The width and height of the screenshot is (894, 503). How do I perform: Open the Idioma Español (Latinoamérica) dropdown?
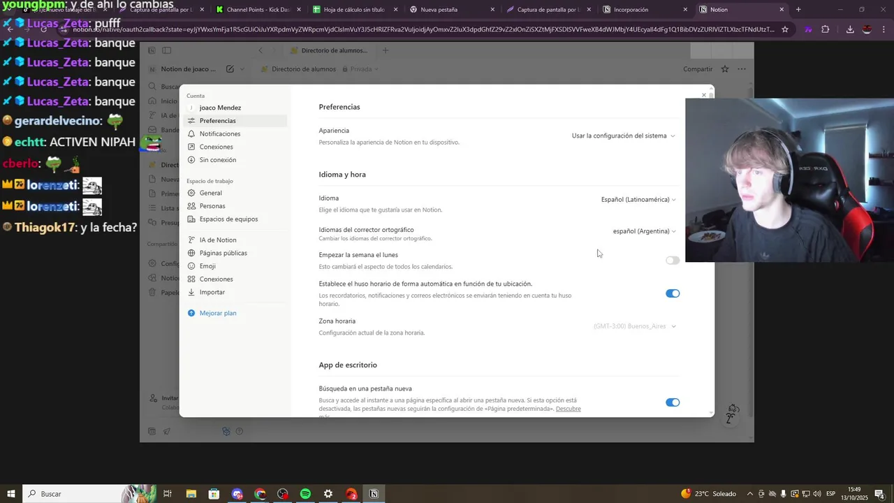coord(638,199)
